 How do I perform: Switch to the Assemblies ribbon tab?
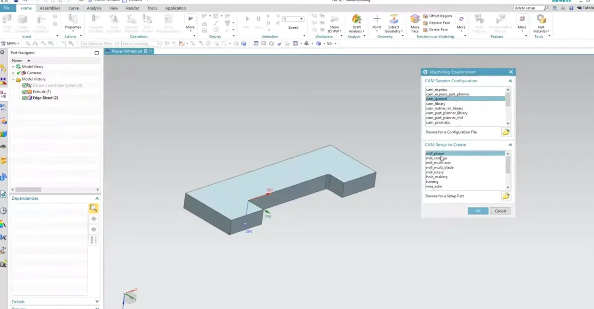coord(50,8)
